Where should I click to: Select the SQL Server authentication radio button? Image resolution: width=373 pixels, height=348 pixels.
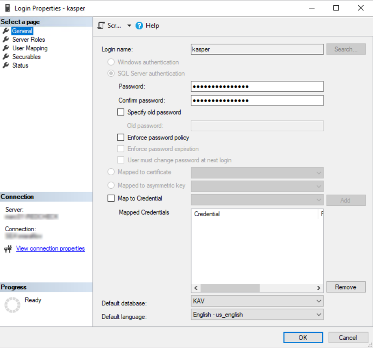pyautogui.click(x=111, y=73)
